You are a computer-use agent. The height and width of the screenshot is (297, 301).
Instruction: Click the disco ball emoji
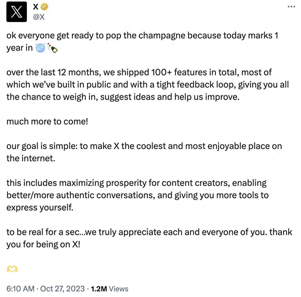pyautogui.click(x=40, y=48)
